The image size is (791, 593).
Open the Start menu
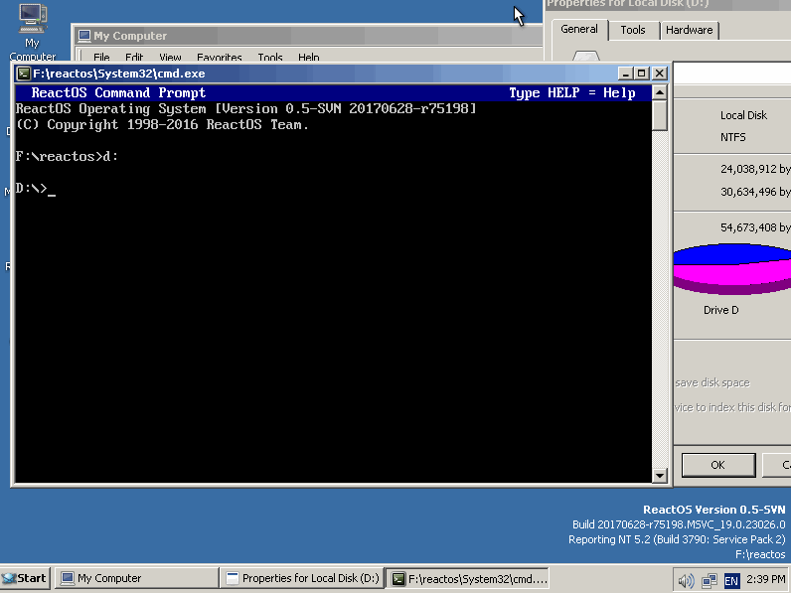tap(24, 578)
